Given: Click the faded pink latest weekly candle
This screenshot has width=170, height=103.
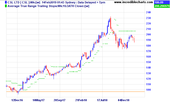Looking at the screenshot, I should (x=134, y=40).
